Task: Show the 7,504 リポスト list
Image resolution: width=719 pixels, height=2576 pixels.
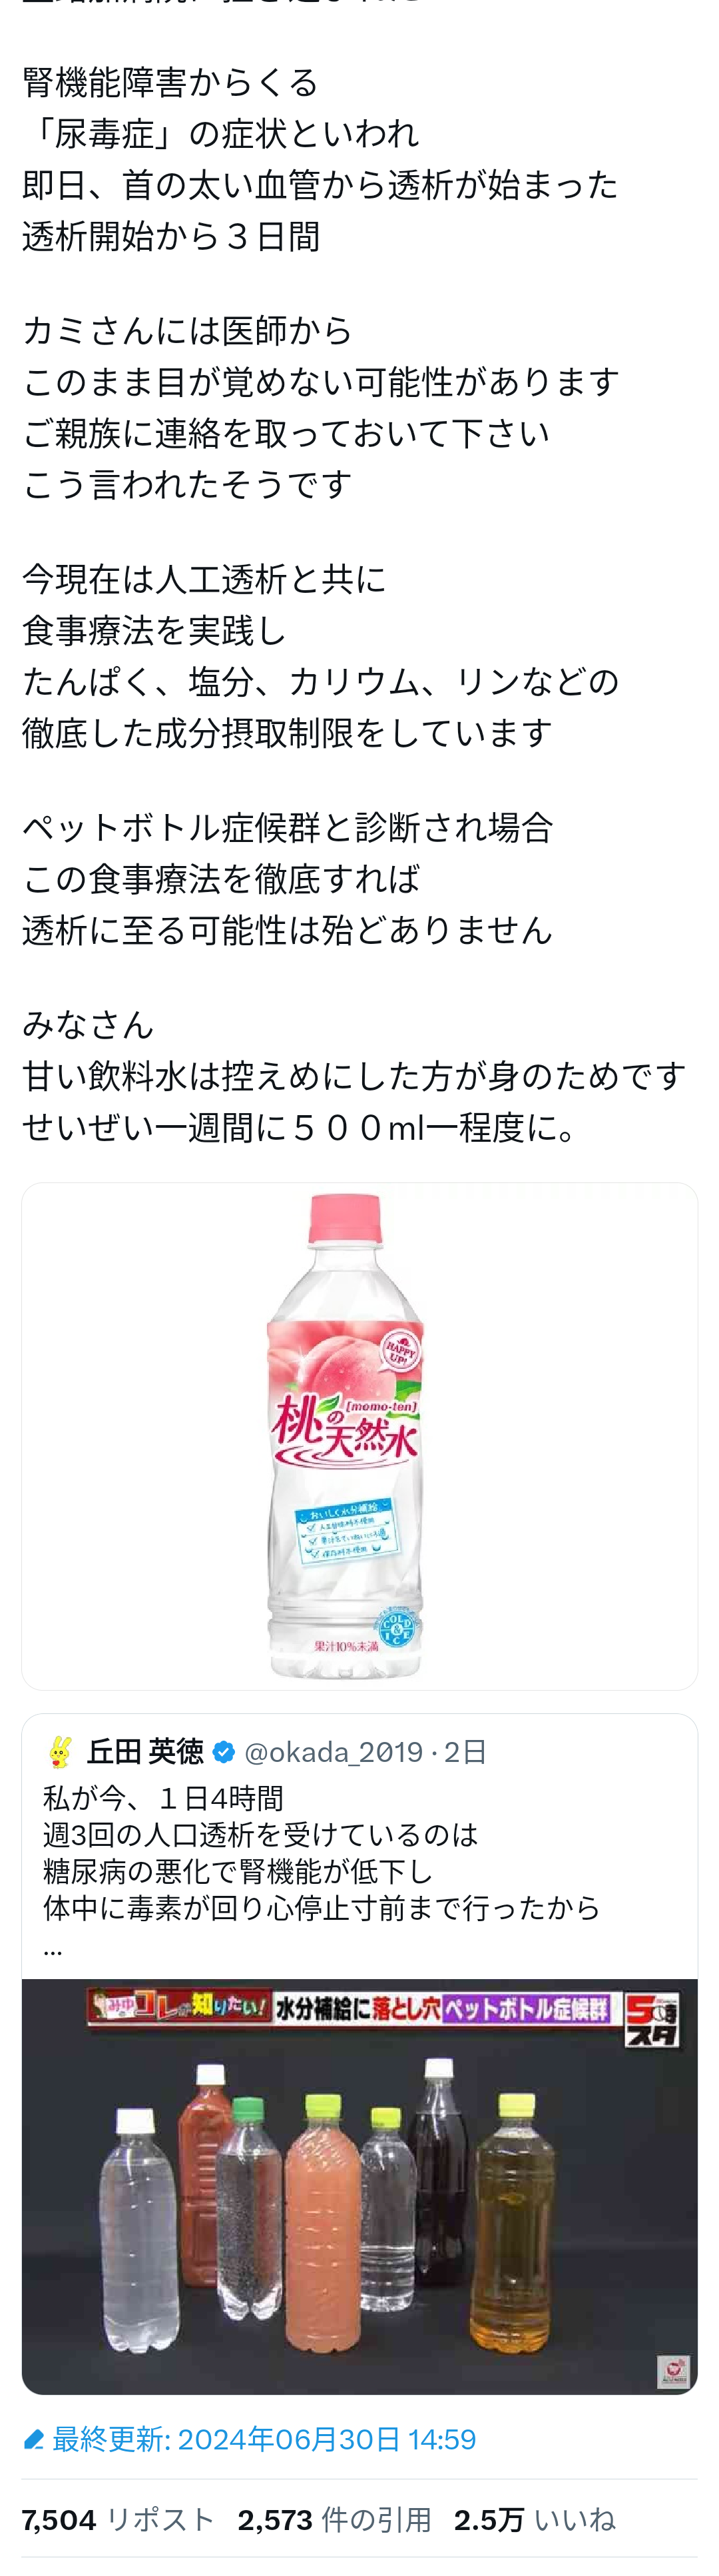Action: pyautogui.click(x=118, y=2520)
